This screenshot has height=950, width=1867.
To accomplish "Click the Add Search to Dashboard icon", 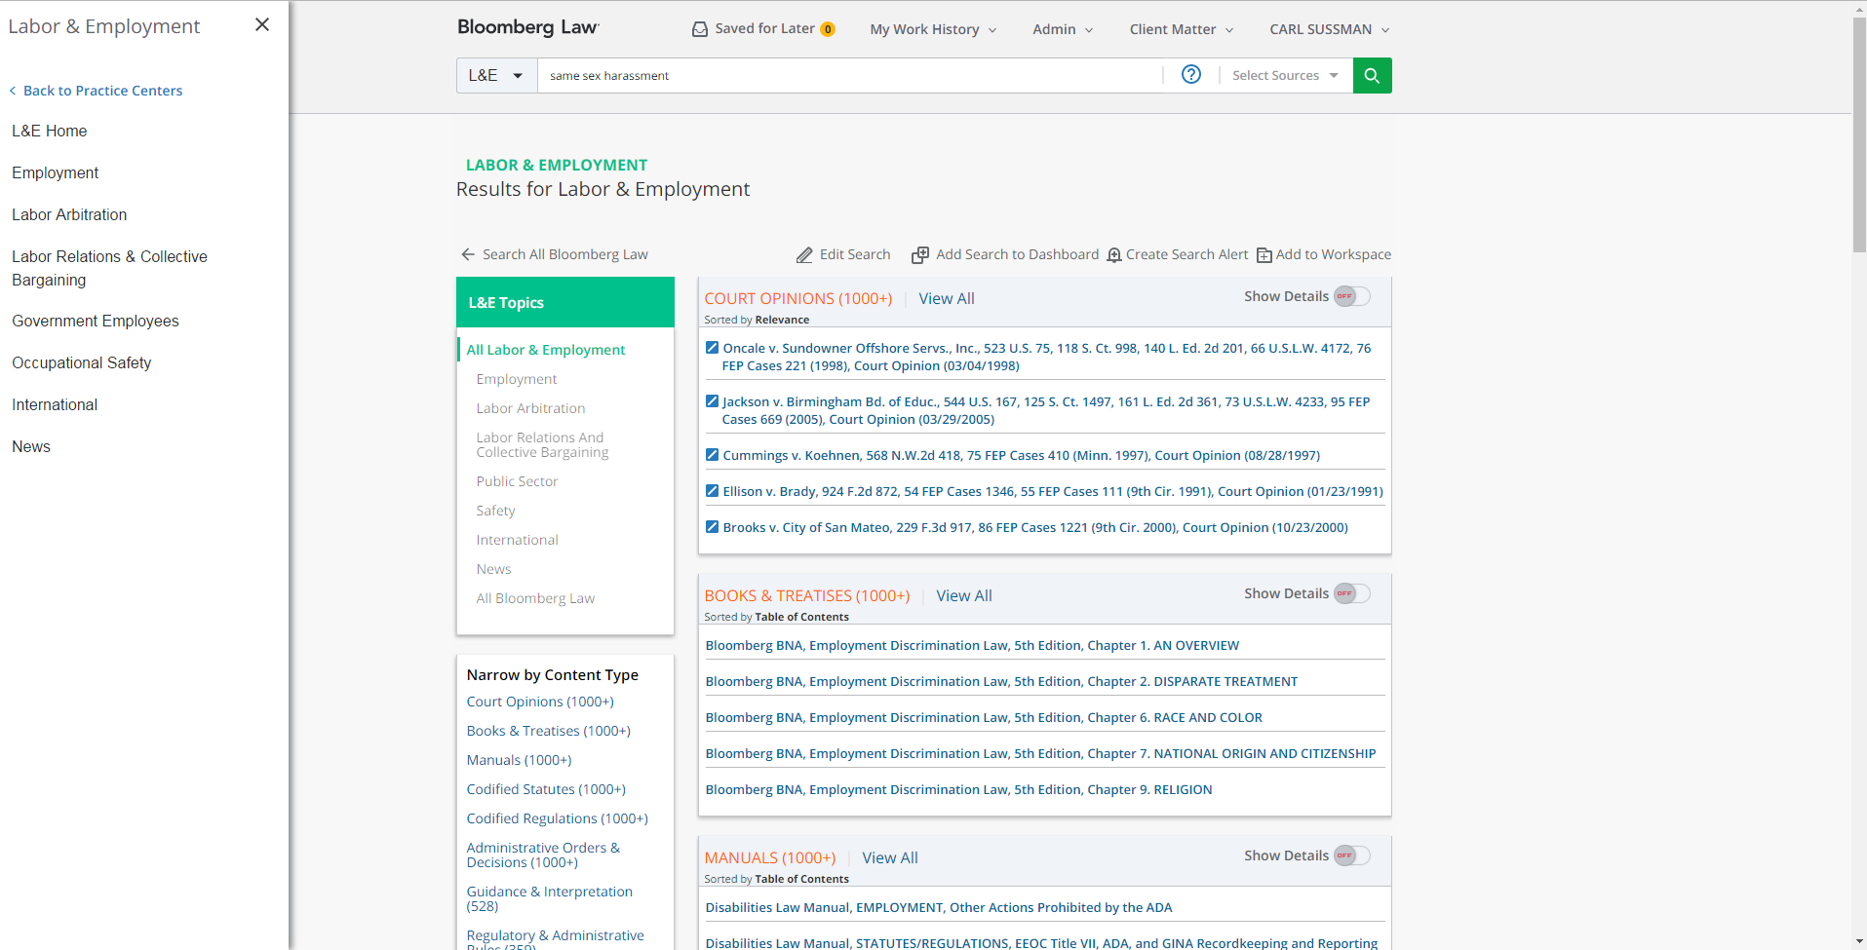I will tap(919, 255).
